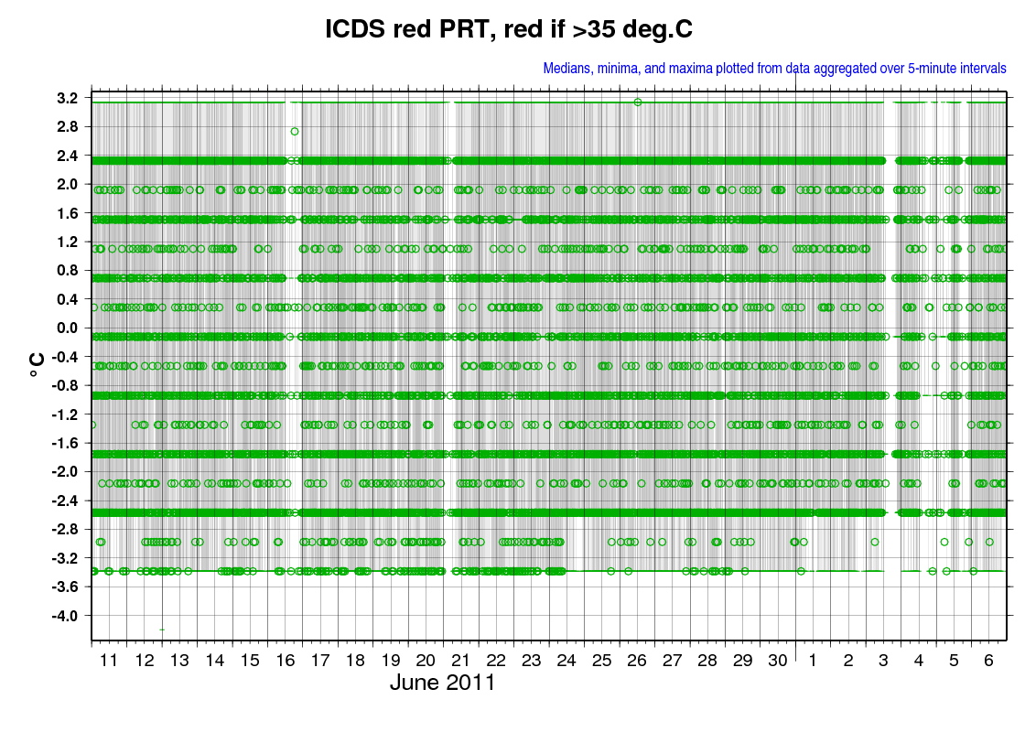Click the blue note about medians, minima, and maxima
Screen dimensions: 1025x732
(x=774, y=68)
